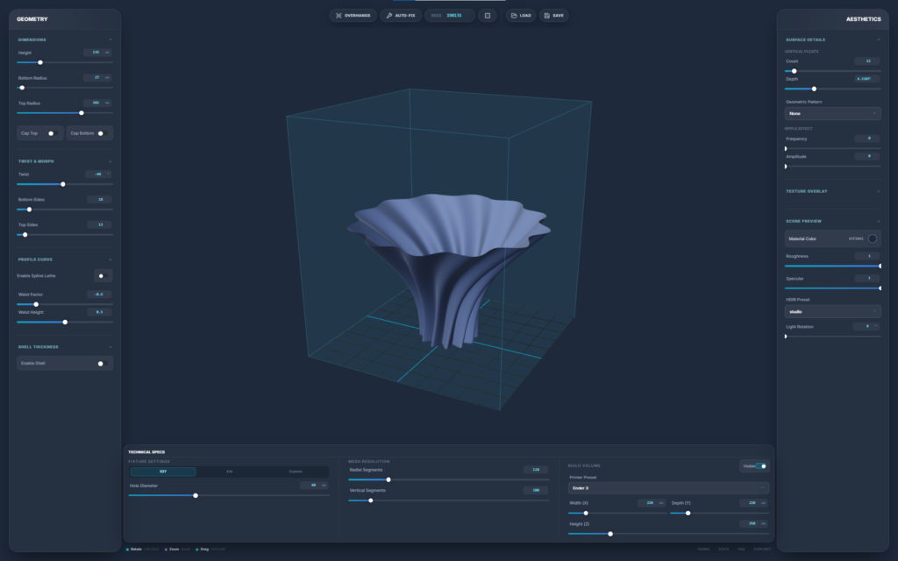Collapse the Dimensions section chevron
This screenshot has width=898, height=561.
click(x=110, y=39)
